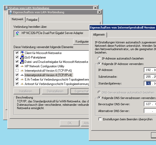Select DNS-Serveradresse automatisch beziehen radio
Screen dimensions: 156x145
tap(99, 92)
